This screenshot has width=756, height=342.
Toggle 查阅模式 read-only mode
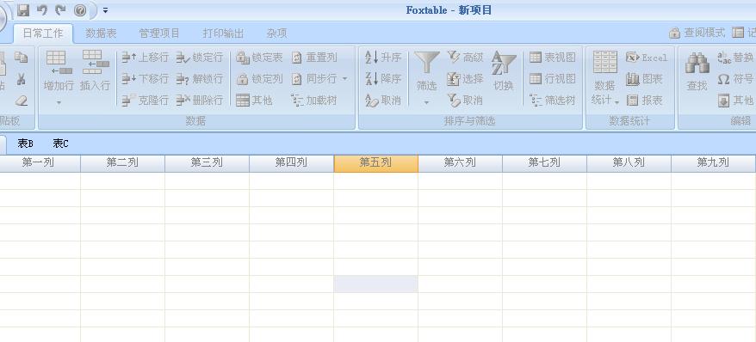click(x=697, y=33)
